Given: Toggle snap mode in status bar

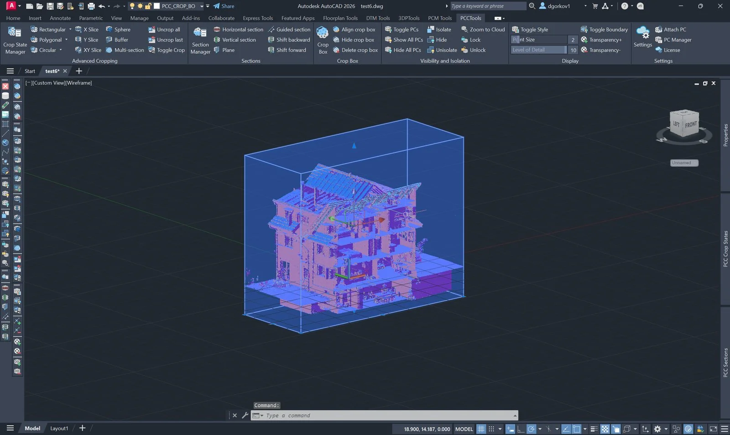Looking at the screenshot, I should click(x=491, y=429).
